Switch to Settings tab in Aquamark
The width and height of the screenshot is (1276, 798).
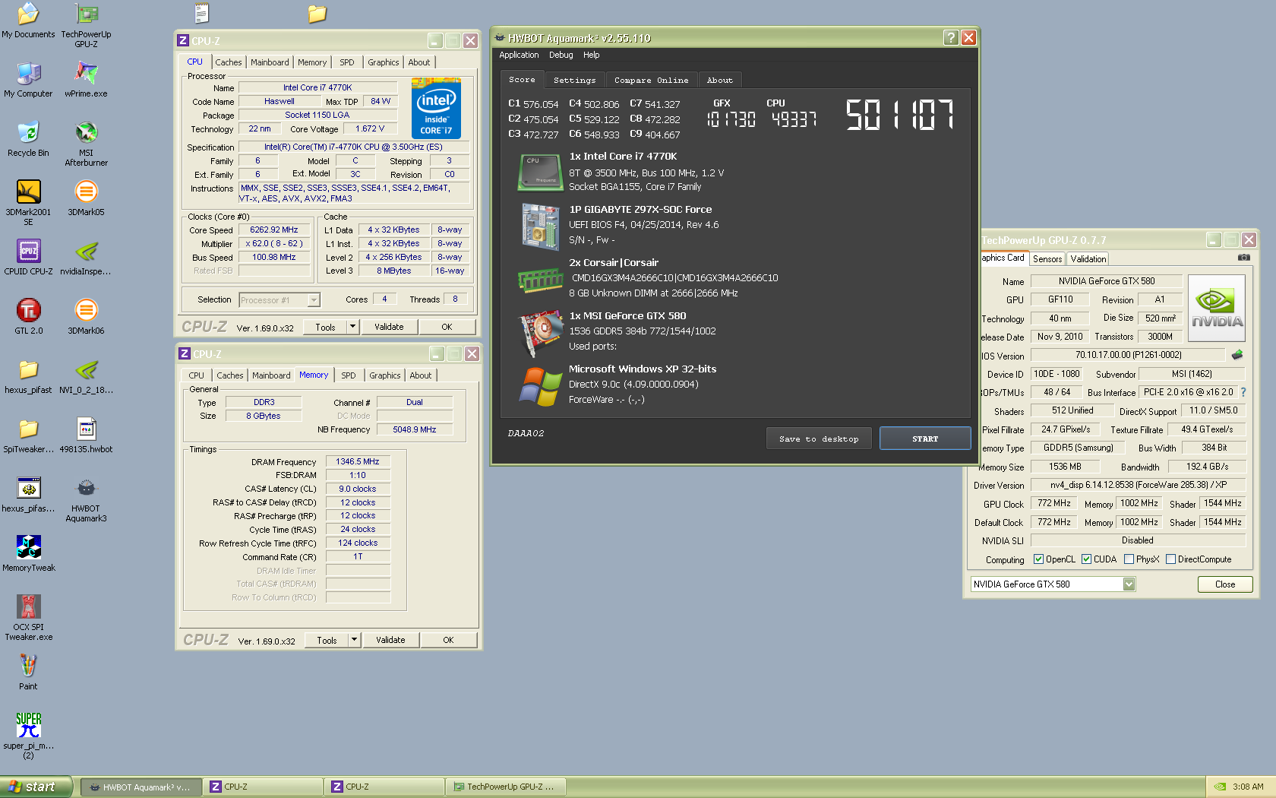coord(575,80)
